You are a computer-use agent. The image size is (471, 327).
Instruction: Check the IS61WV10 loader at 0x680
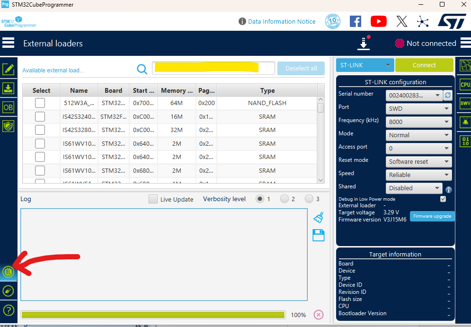40,170
